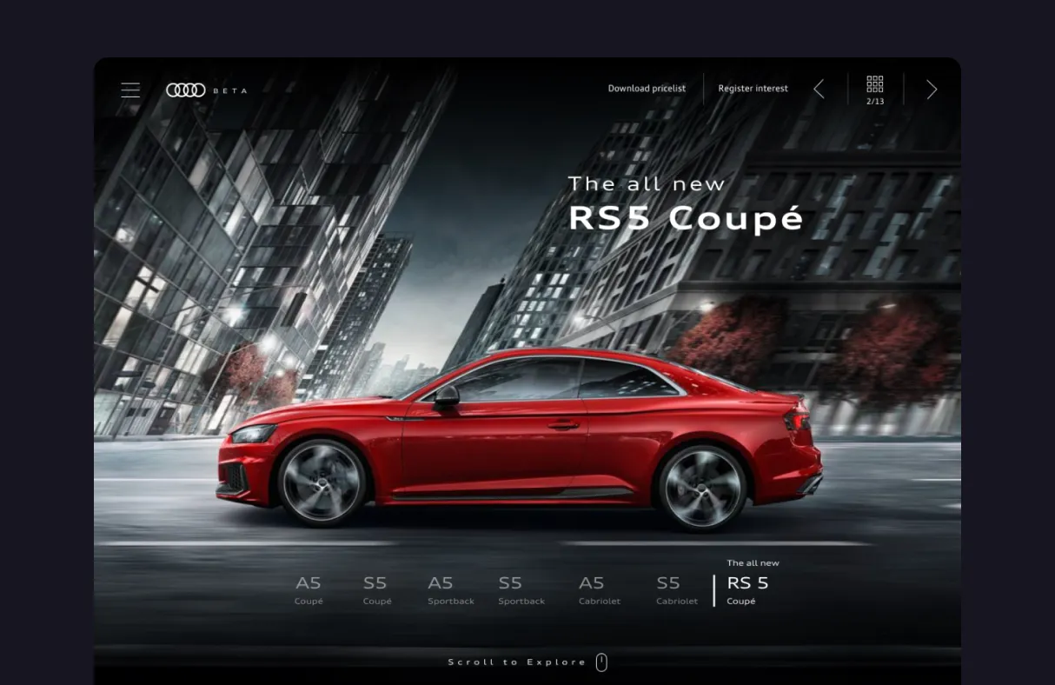
Task: Go to previous model with left arrow
Action: point(819,90)
